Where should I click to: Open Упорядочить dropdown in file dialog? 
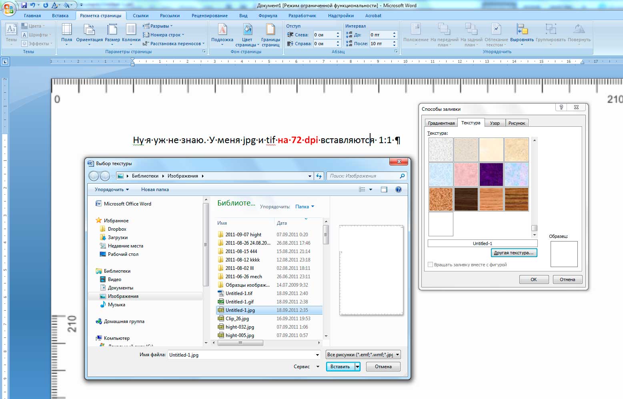click(112, 190)
